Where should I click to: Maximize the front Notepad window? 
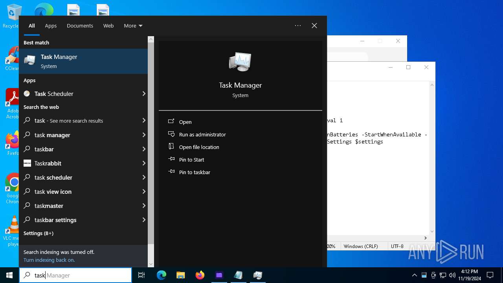(x=408, y=67)
